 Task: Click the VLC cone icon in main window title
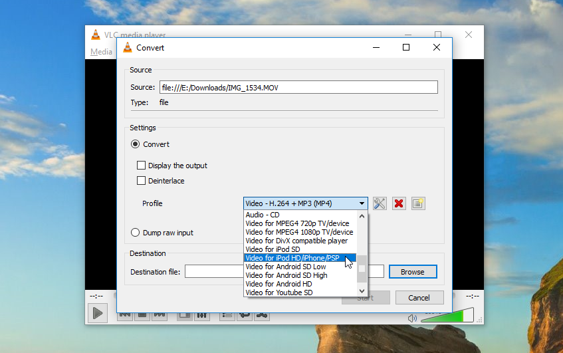tap(96, 35)
